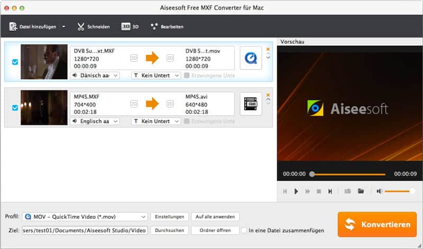Screen dimensions: 423x249
Task: Click the Einstellungen button
Action: point(169,217)
